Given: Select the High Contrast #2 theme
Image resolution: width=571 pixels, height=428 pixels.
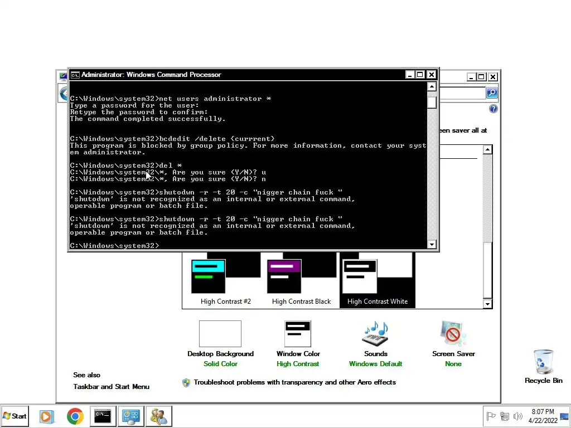Looking at the screenshot, I should pyautogui.click(x=226, y=280).
